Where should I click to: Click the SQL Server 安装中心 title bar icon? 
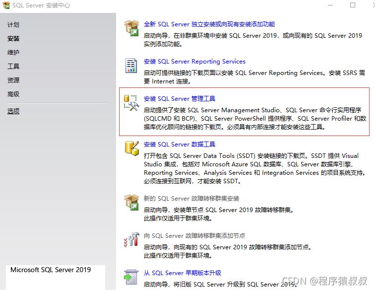6,5
